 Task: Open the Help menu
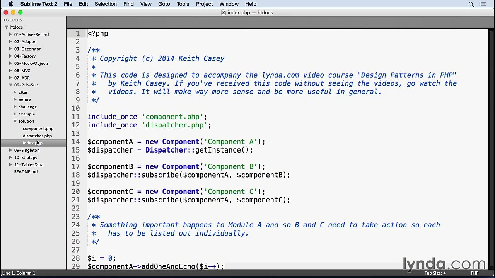pyautogui.click(x=251, y=4)
